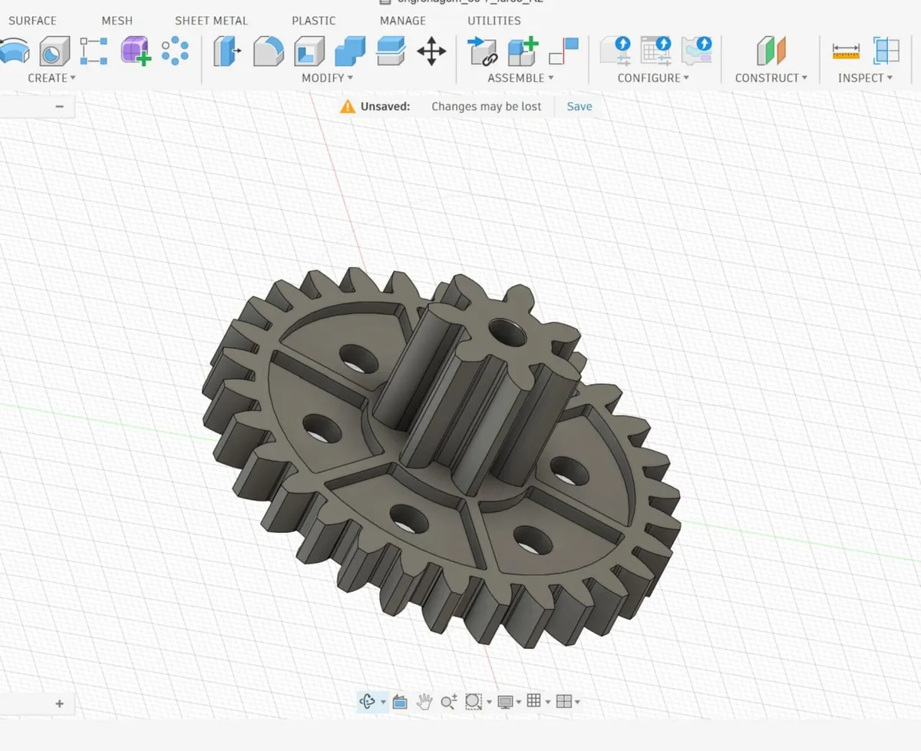Select the first Configure toolbar icon
The image size is (921, 751).
point(616,51)
